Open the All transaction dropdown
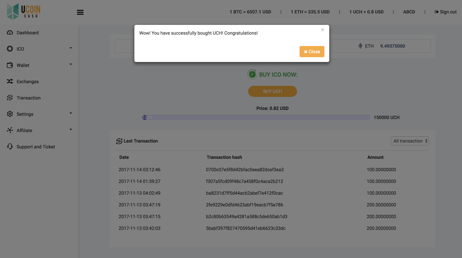 409,141
